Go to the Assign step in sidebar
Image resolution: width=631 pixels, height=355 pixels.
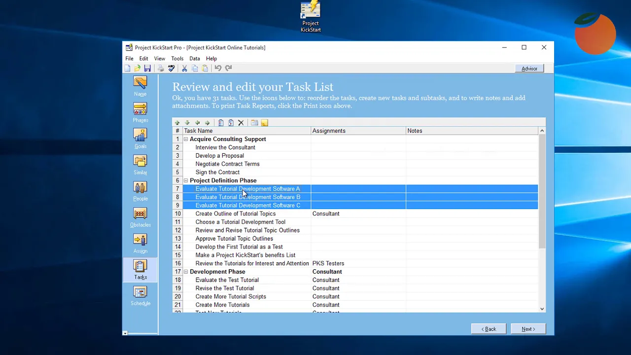140,243
